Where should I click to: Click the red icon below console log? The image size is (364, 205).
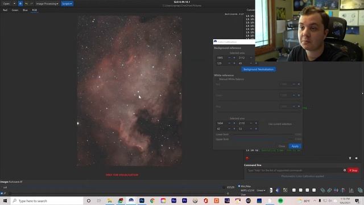tap(247, 158)
